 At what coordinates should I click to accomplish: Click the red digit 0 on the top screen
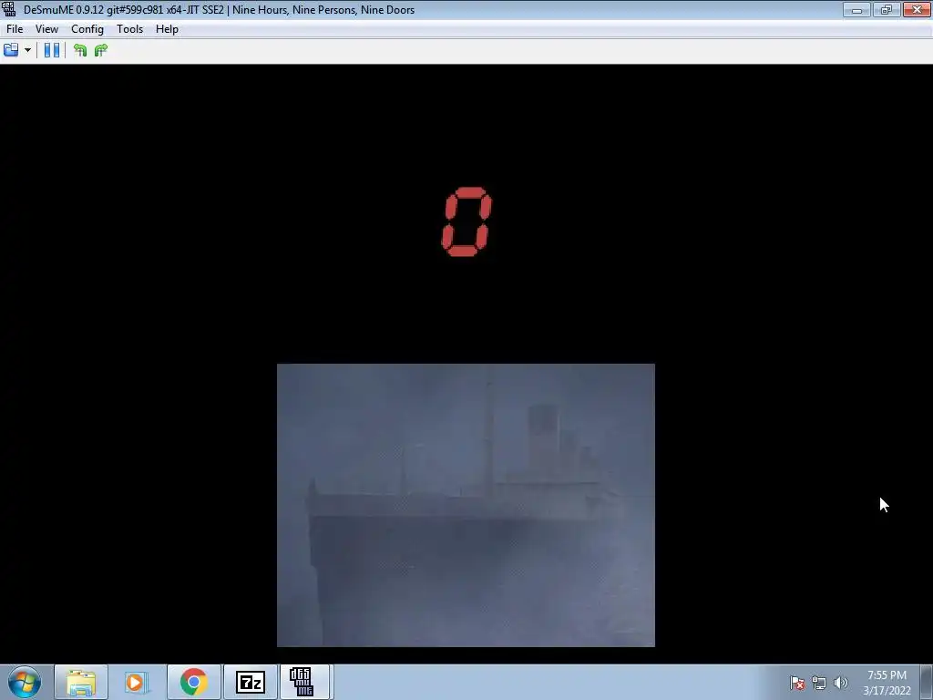pyautogui.click(x=466, y=222)
